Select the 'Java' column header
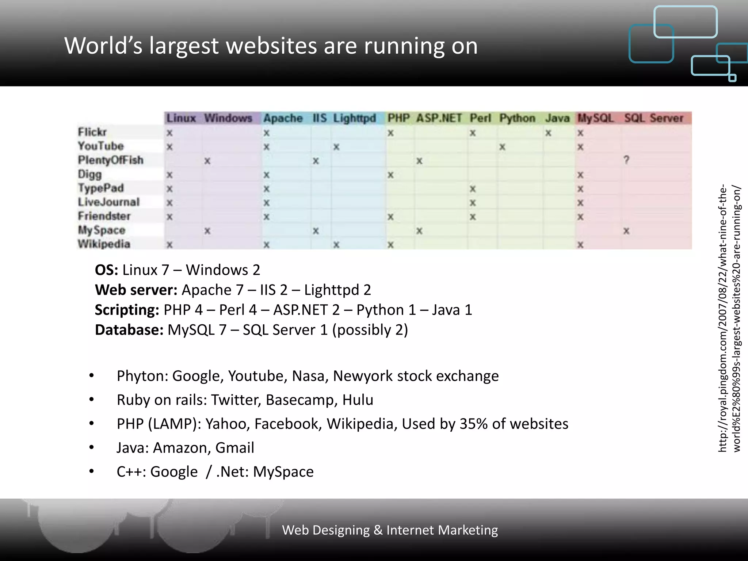The width and height of the screenshot is (748, 561). (557, 118)
